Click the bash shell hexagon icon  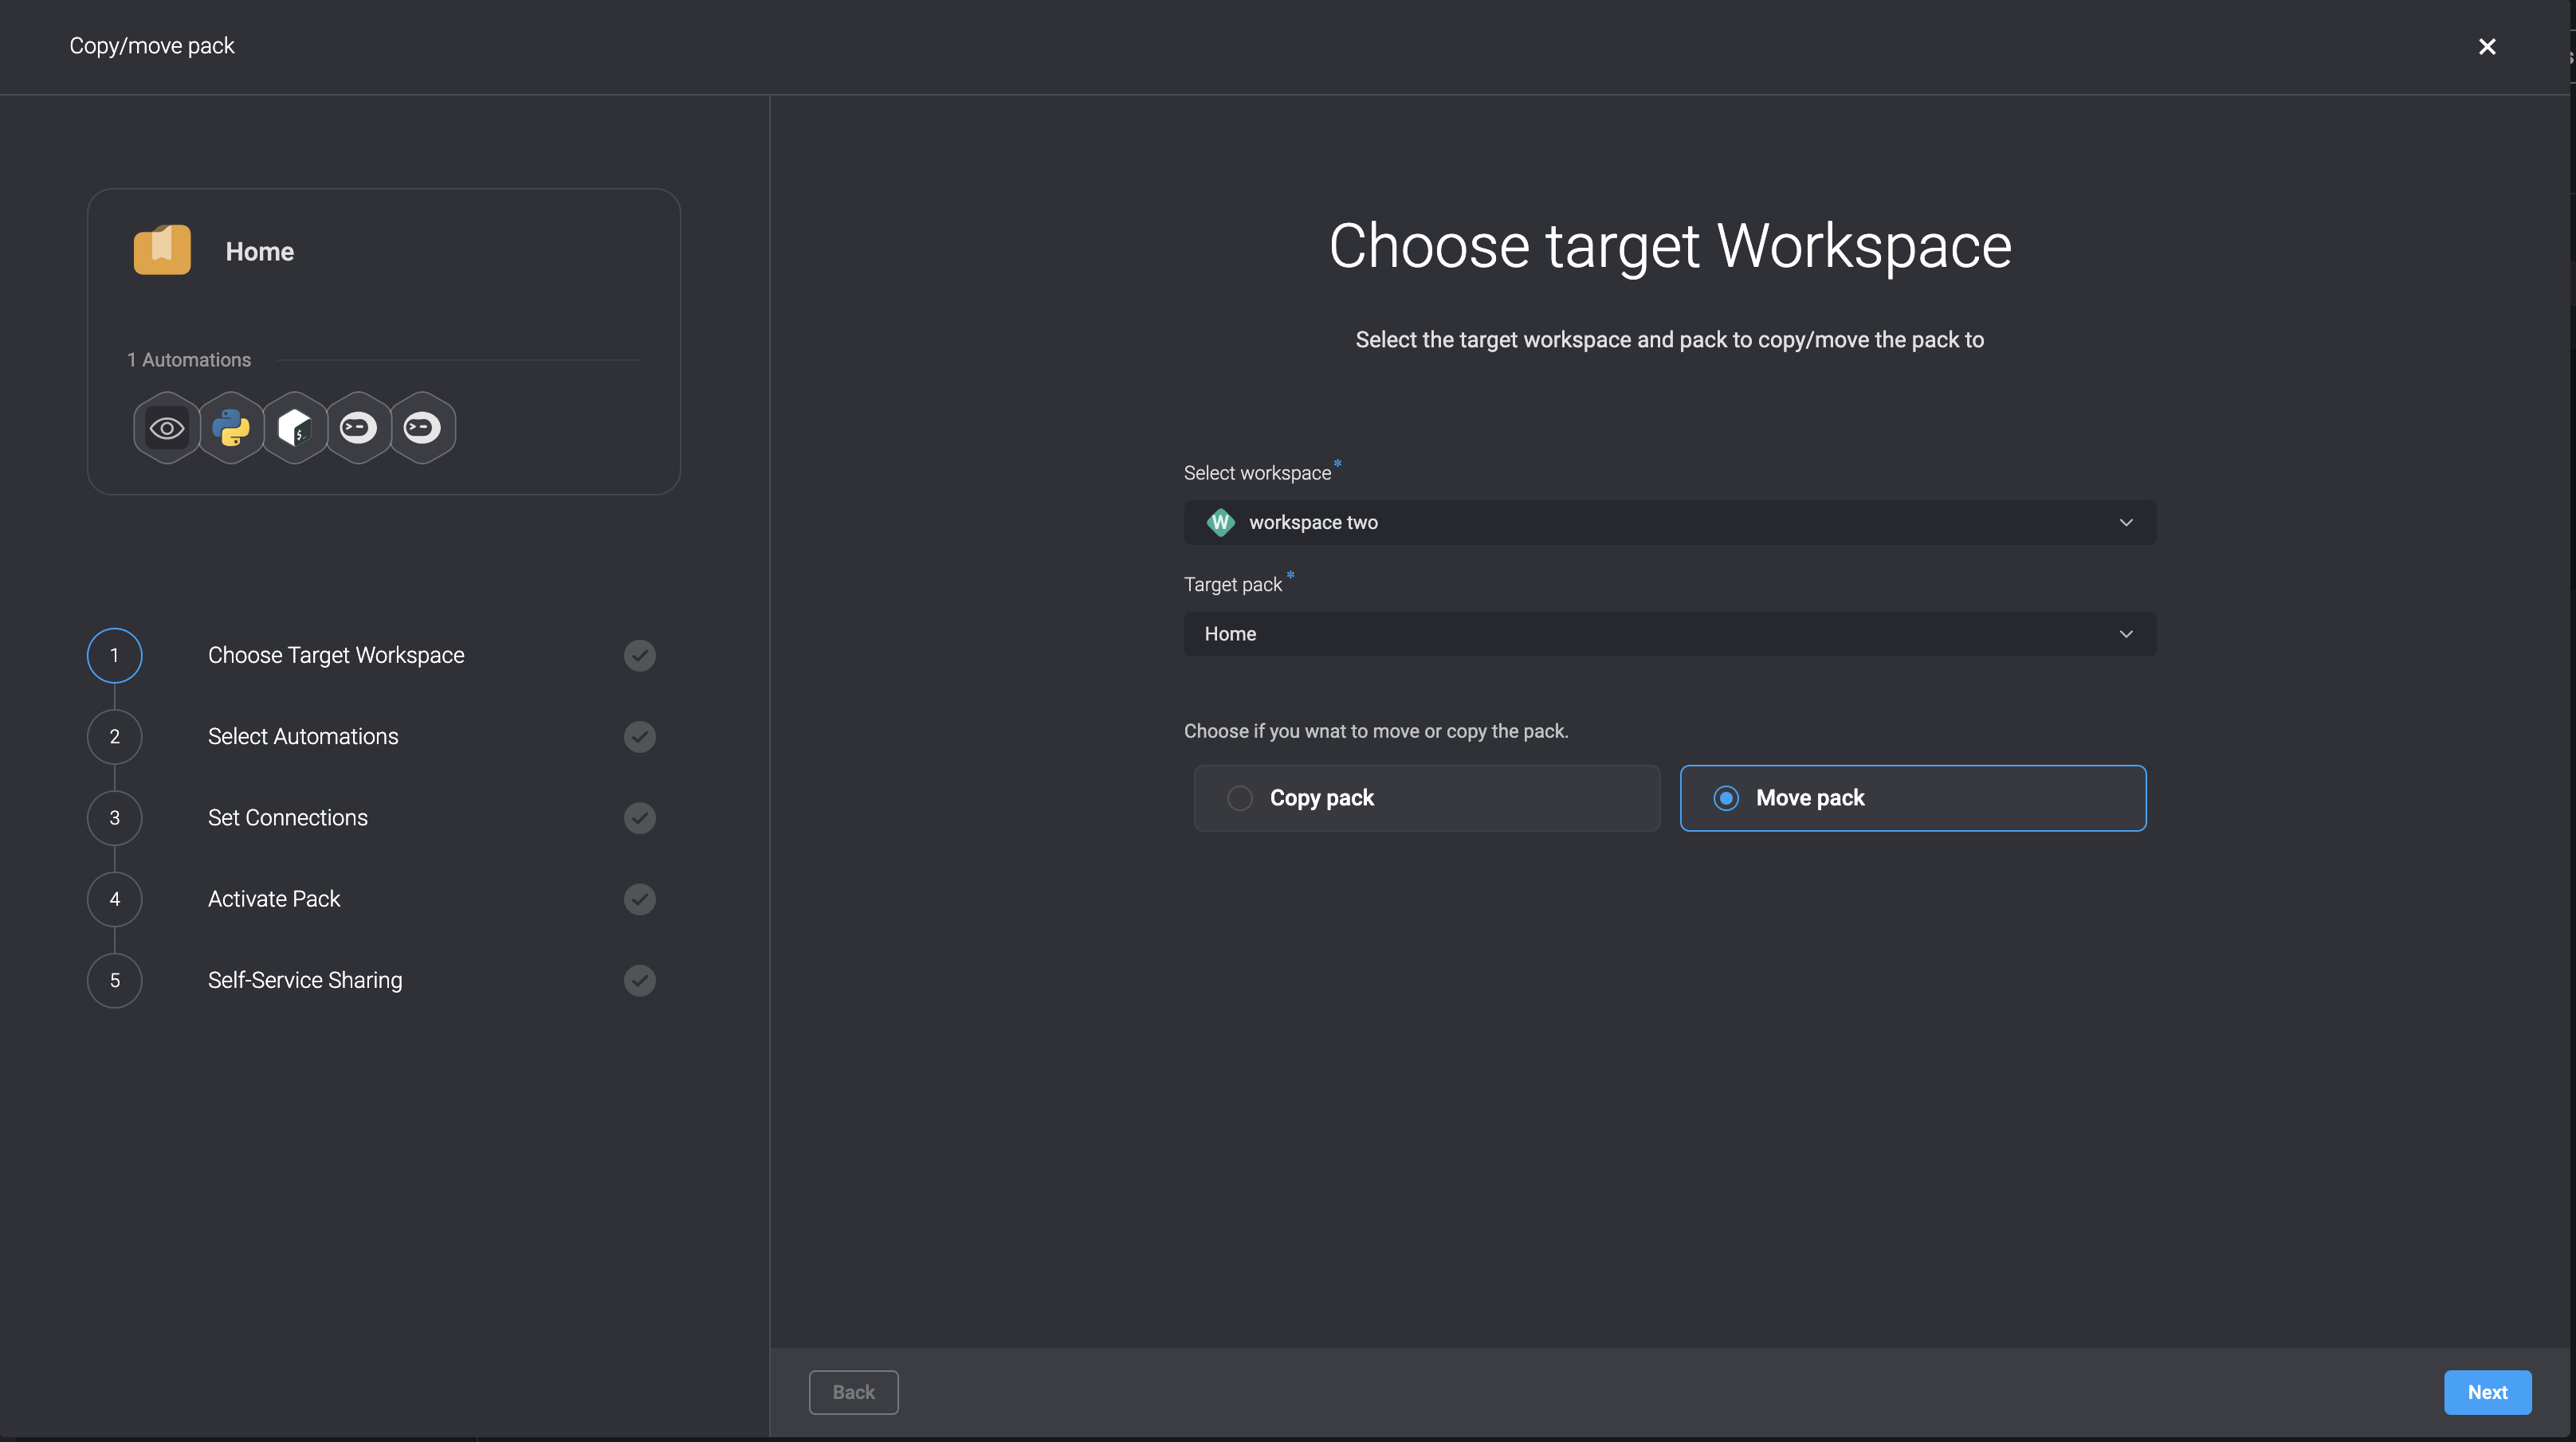tap(295, 428)
